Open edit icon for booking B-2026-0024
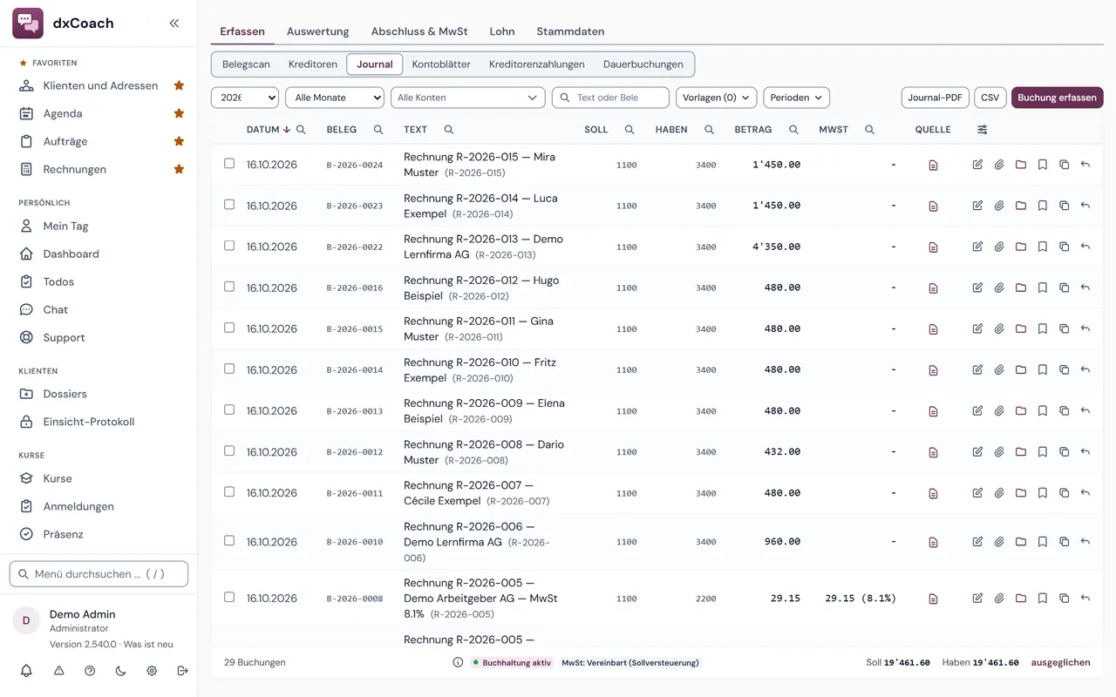The width and height of the screenshot is (1116, 697). [x=977, y=165]
